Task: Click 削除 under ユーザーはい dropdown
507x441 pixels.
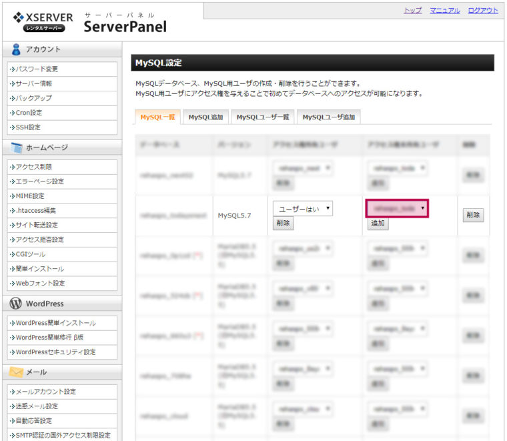Action: click(x=284, y=223)
